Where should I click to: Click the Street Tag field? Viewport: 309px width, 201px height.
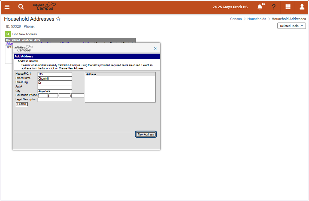pyautogui.click(x=55, y=83)
